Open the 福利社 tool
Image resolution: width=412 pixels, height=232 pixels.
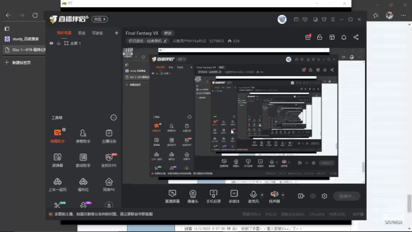(83, 184)
